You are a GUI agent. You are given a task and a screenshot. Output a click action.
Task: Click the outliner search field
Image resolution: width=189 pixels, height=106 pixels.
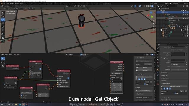[172, 6]
